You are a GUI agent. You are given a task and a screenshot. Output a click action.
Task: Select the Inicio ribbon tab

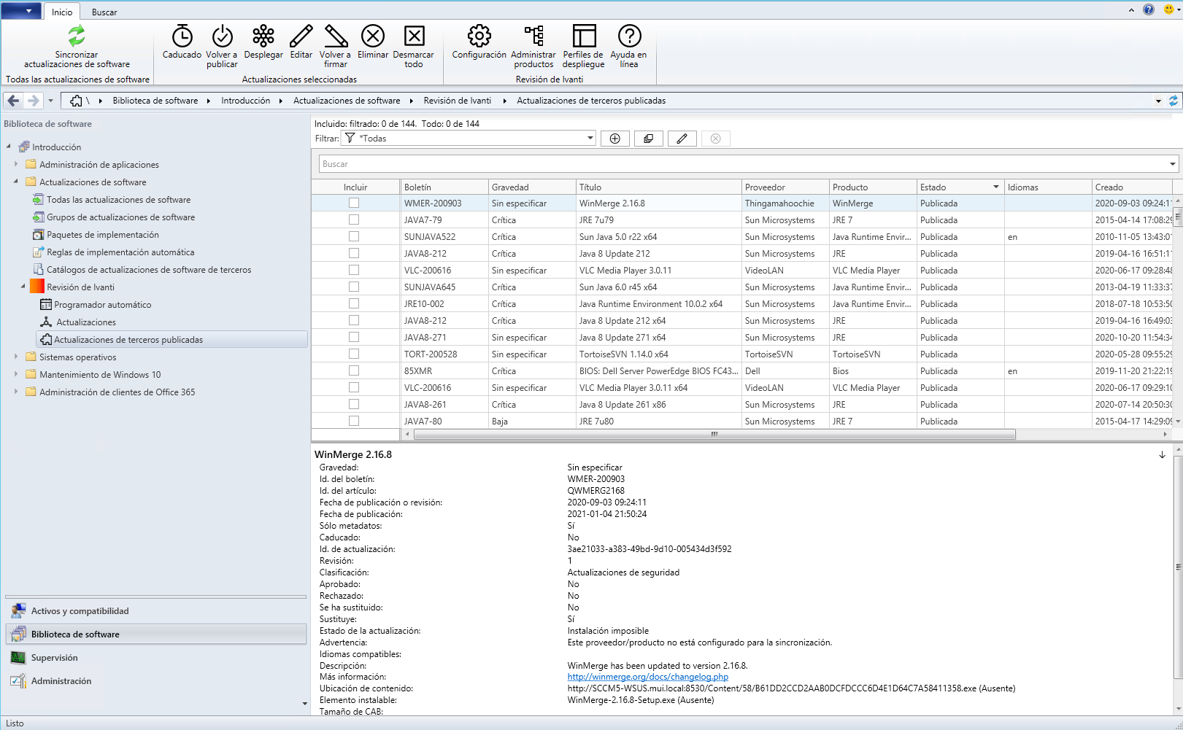[x=62, y=12]
